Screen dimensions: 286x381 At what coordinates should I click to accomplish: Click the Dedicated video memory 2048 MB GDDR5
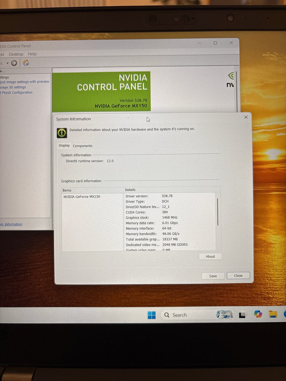(175, 245)
